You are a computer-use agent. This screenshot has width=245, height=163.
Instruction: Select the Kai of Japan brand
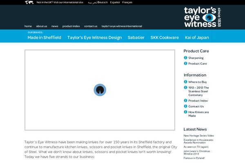pos(197,37)
